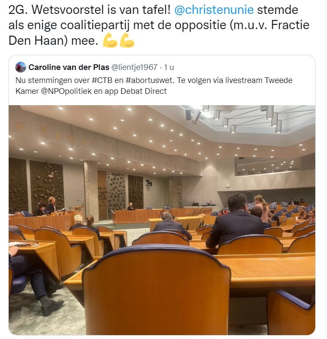
Task: Open Caroline van der Plas display name
Action: point(69,67)
